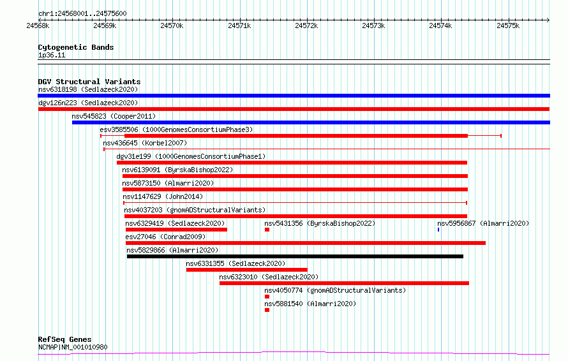The width and height of the screenshot is (568, 361).
Task: Open the dgv126n223 (Sedlazeck2020) label
Action: (88, 103)
